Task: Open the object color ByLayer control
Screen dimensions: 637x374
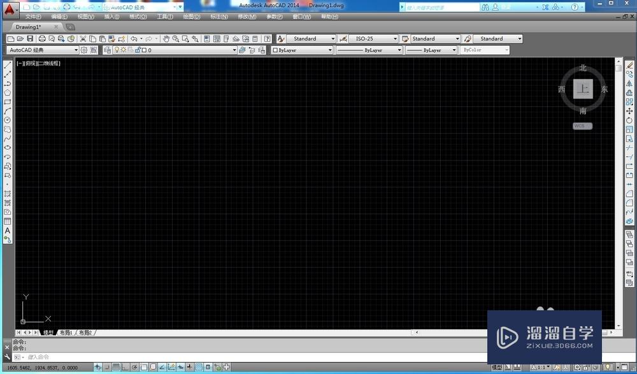Action: tap(302, 50)
